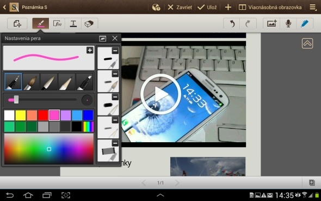This screenshot has height=201, width=321.
Task: Select the gray marker preset thumbnail
Action: coord(108,151)
